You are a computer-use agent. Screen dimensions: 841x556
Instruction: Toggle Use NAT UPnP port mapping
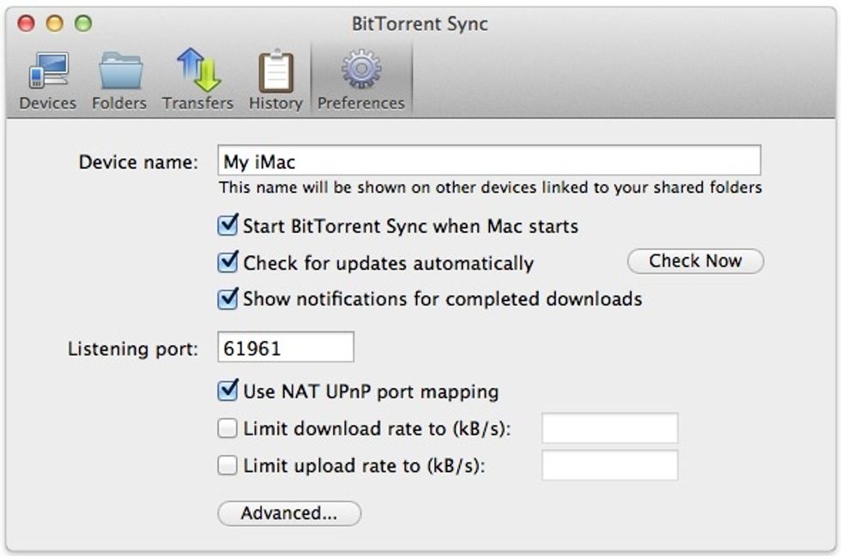(x=227, y=390)
